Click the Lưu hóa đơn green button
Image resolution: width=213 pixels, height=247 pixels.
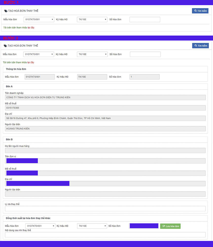tap(170, 226)
